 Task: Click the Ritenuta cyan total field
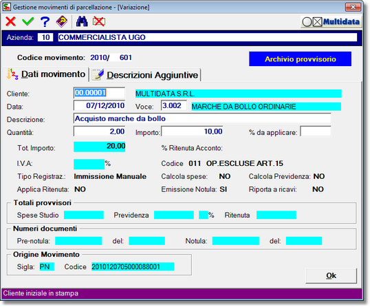(x=276, y=215)
